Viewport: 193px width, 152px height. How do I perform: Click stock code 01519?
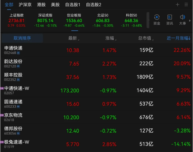coord(9,147)
